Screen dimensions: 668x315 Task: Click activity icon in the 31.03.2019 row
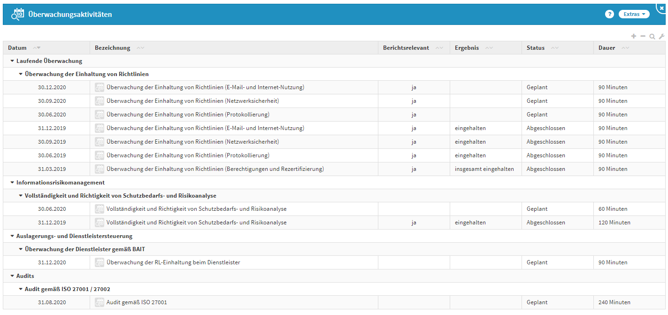click(x=100, y=169)
